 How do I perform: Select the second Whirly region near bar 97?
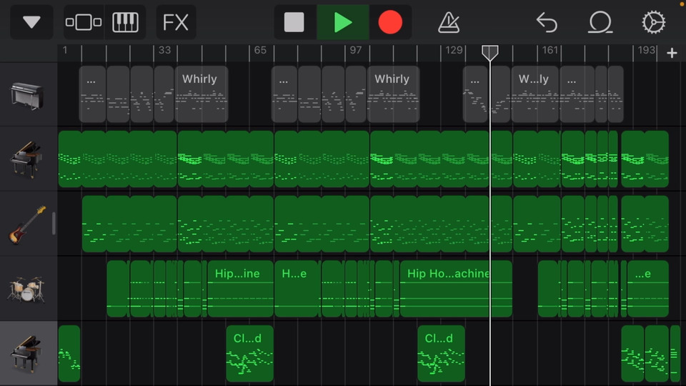point(393,94)
